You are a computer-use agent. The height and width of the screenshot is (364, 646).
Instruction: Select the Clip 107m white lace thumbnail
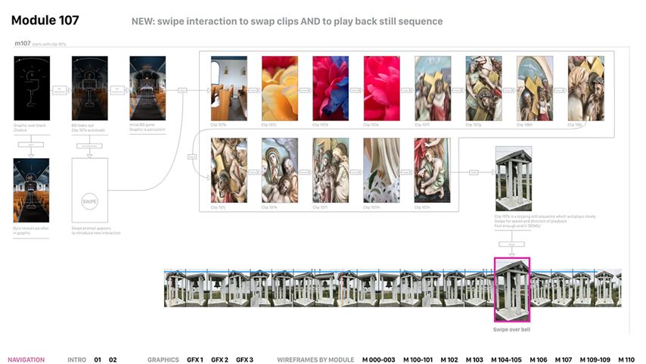tap(381, 170)
